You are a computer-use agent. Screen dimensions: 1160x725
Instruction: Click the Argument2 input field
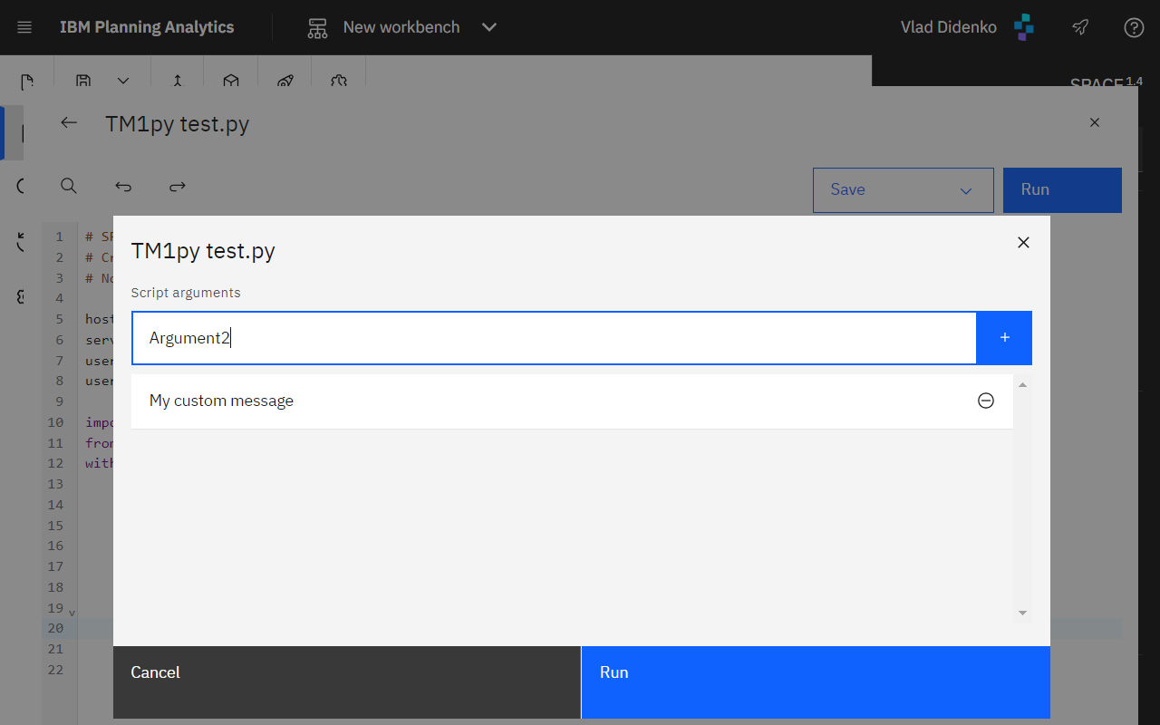(554, 338)
